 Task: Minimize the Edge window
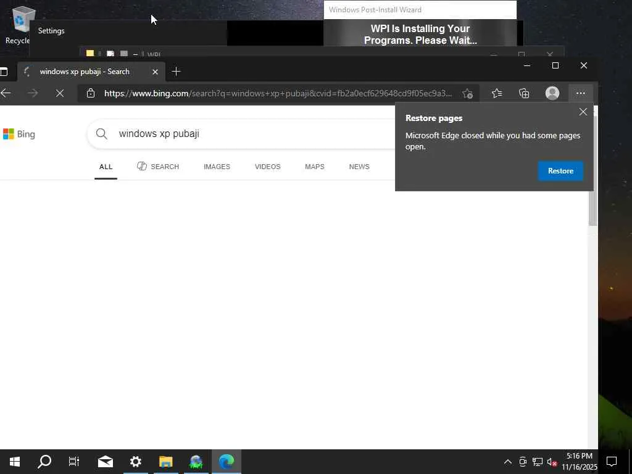point(527,65)
